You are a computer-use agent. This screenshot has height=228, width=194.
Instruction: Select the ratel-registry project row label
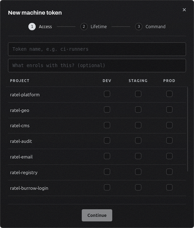click(x=24, y=173)
